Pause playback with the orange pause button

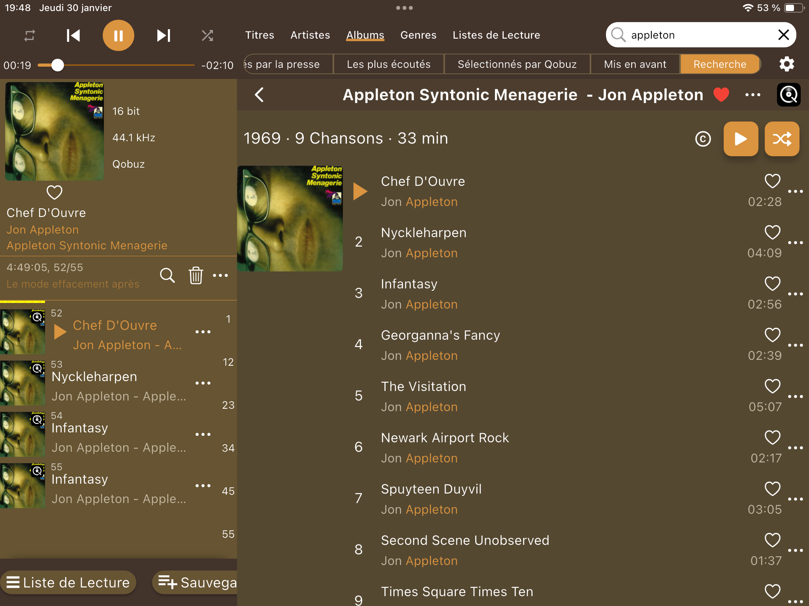pyautogui.click(x=118, y=36)
